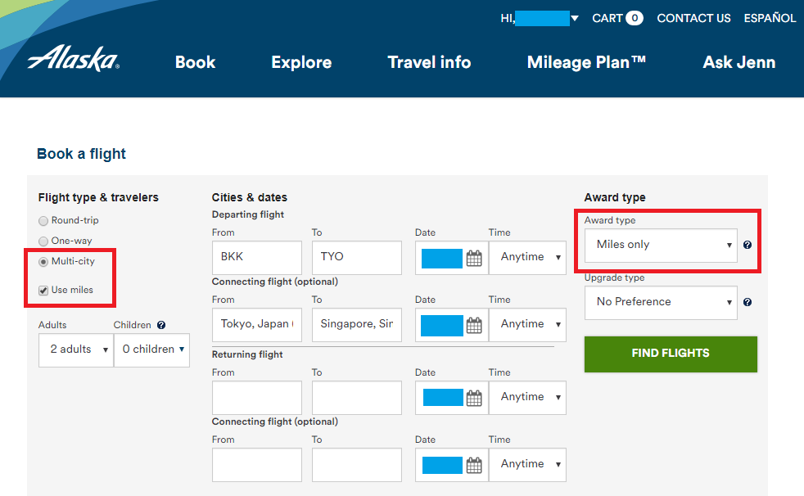Select the Round-trip radio button
This screenshot has height=496, width=804.
pyautogui.click(x=43, y=221)
